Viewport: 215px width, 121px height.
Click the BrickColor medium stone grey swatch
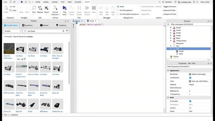point(190,74)
